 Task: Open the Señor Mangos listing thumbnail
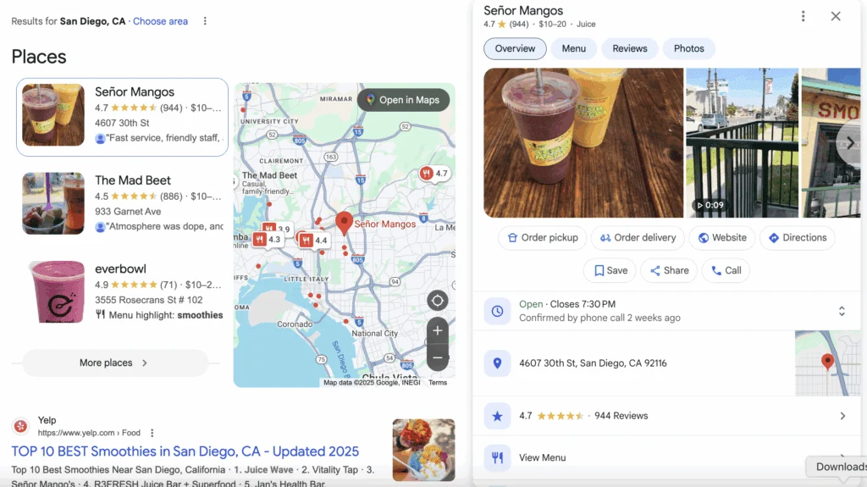coord(53,115)
